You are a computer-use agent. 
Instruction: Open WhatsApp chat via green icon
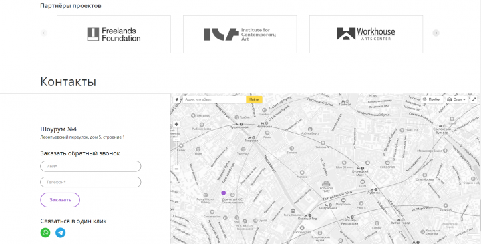click(x=45, y=233)
